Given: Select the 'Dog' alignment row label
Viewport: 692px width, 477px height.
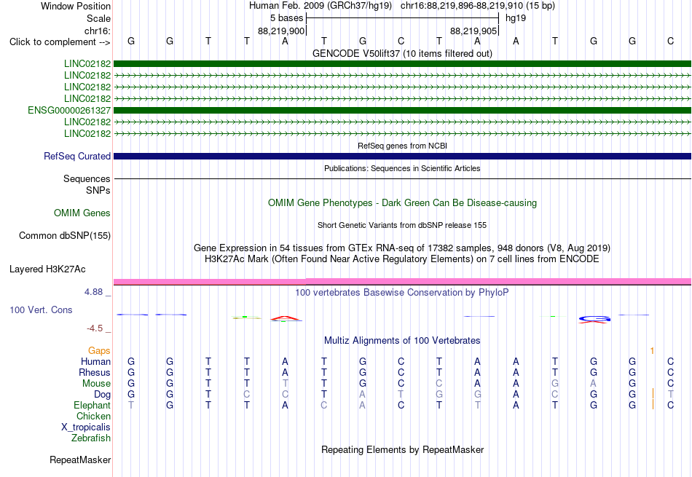Looking at the screenshot, I should tap(102, 395).
